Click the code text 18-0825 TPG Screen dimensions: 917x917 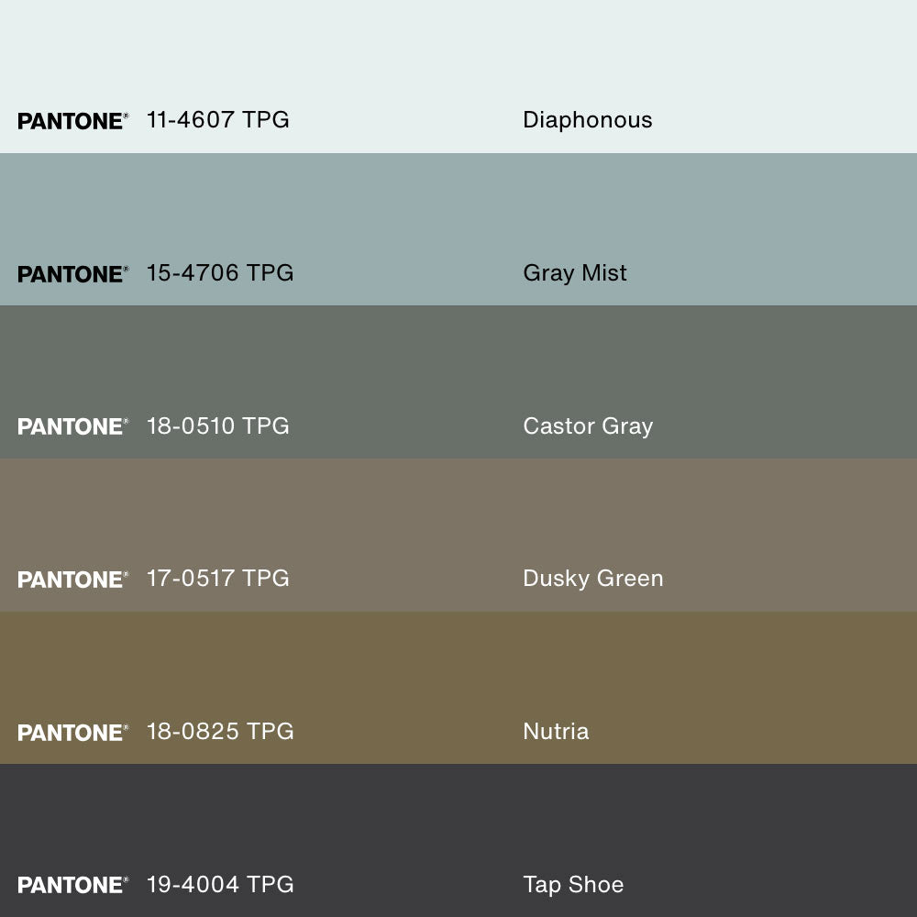(x=220, y=732)
